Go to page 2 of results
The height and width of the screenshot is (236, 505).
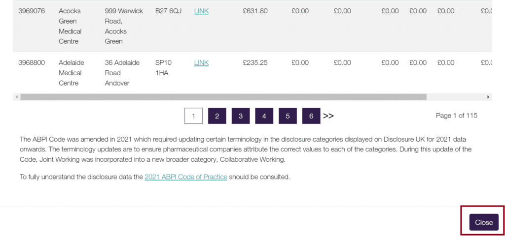point(217,116)
